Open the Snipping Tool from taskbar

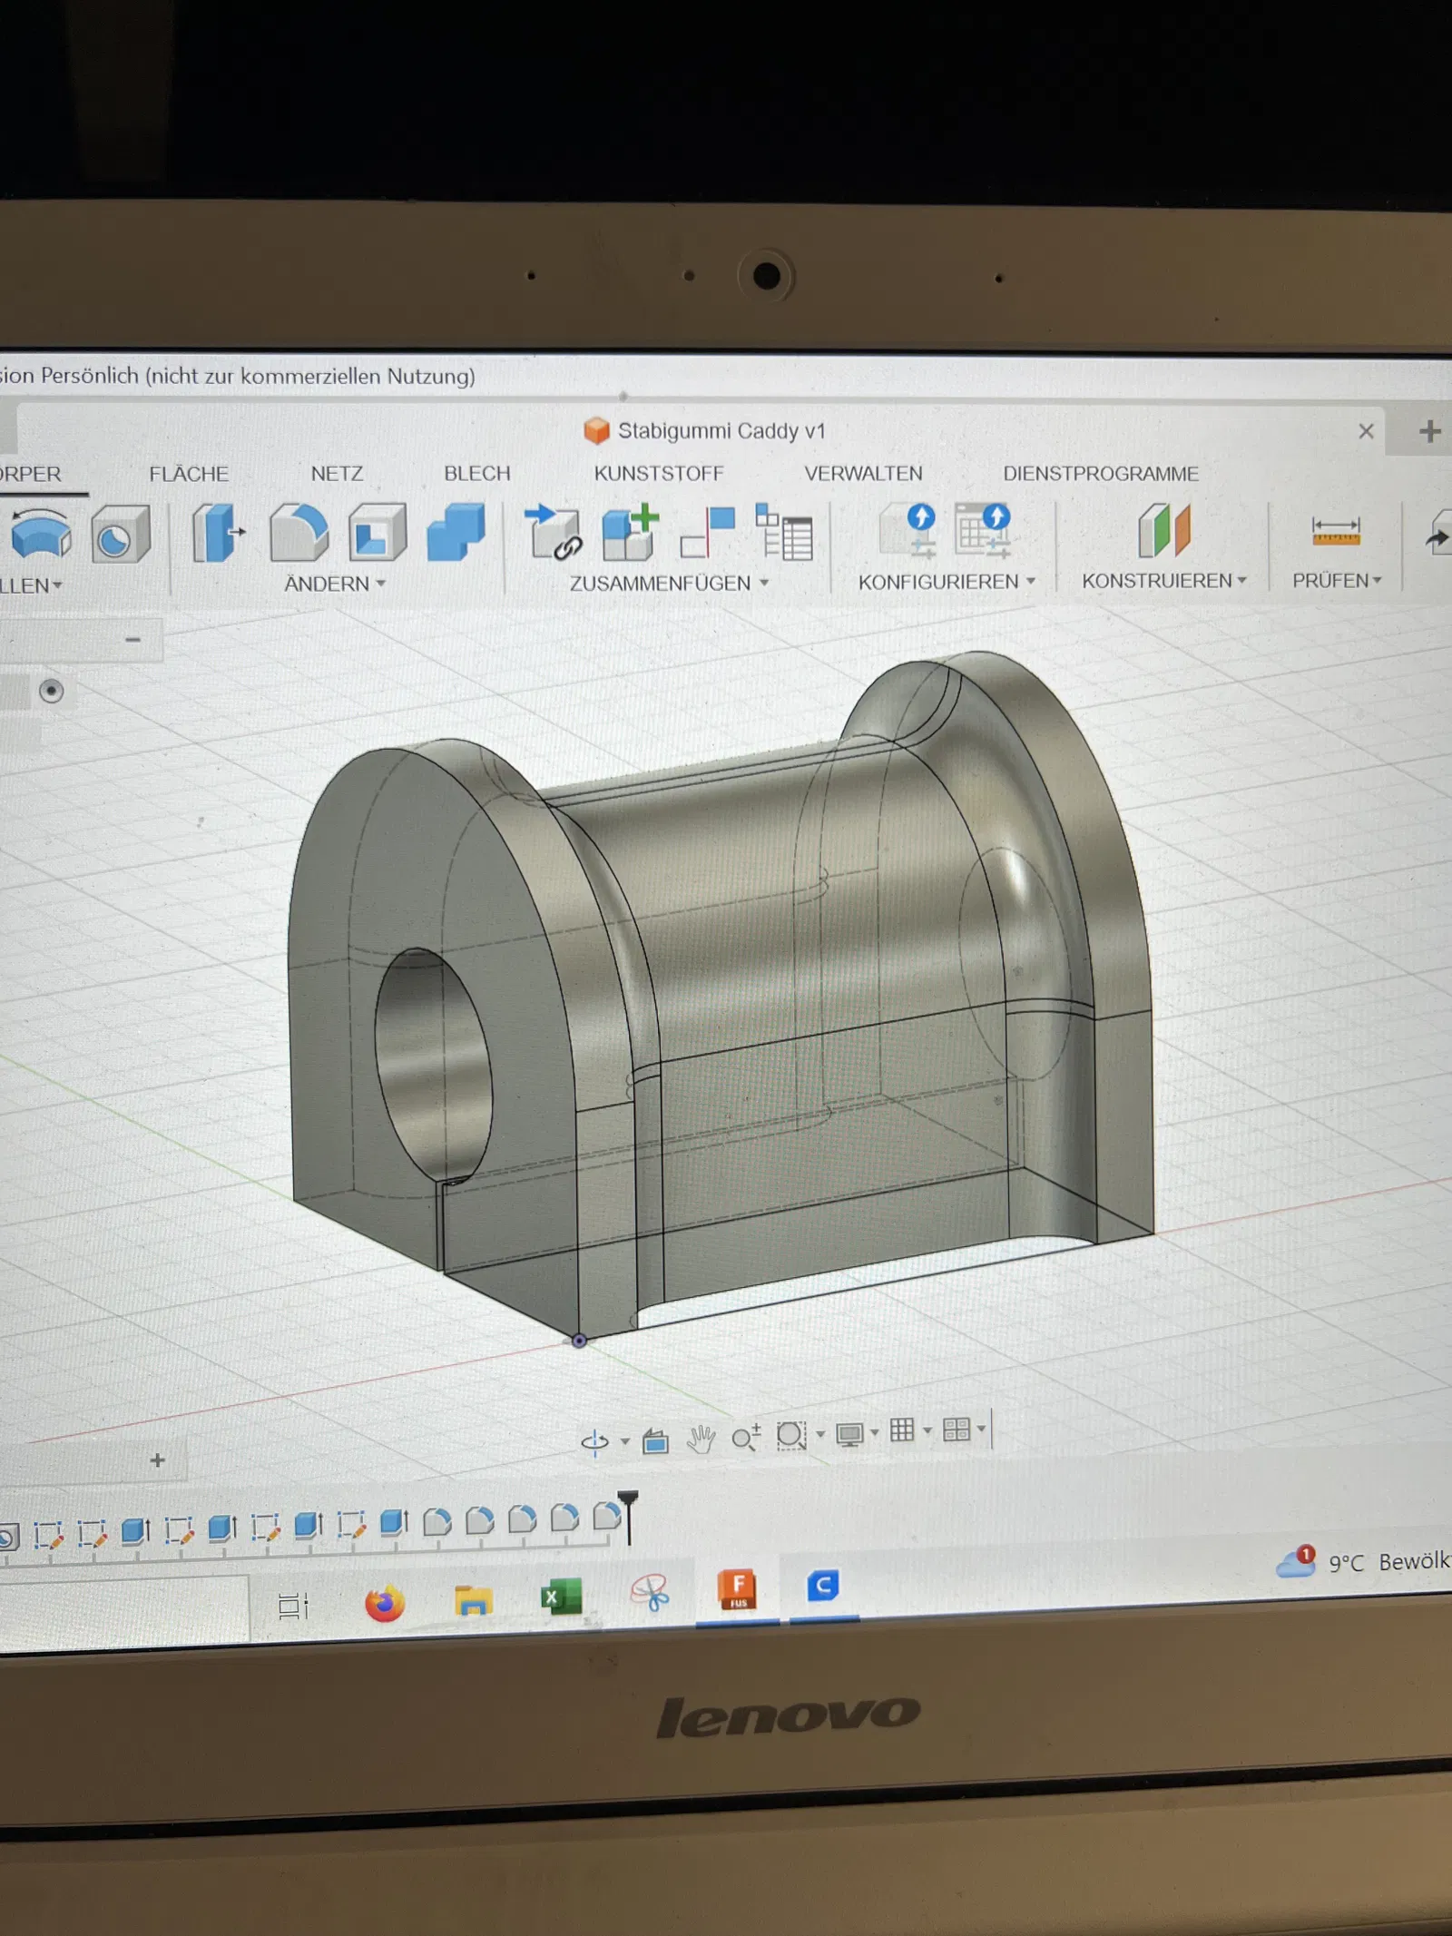pos(650,1593)
